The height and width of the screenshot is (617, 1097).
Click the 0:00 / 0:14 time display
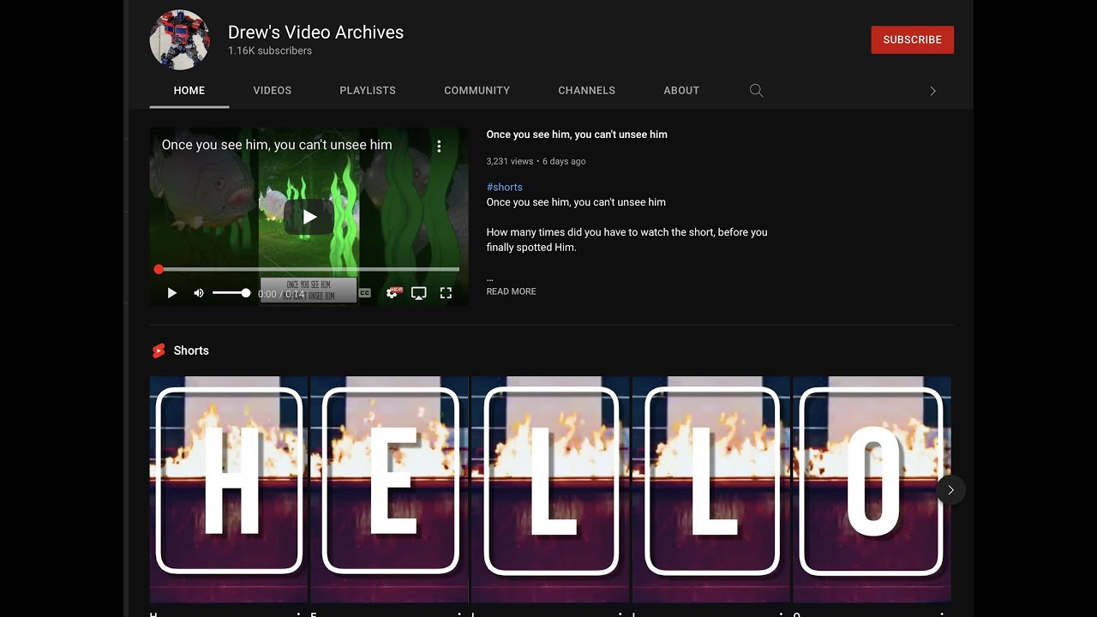tap(281, 294)
